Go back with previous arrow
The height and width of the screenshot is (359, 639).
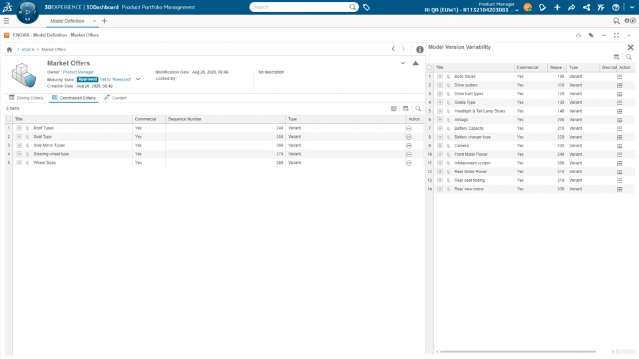(393, 49)
